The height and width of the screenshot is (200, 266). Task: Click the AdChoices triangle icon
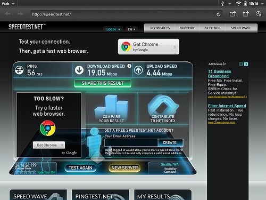coord(225,64)
